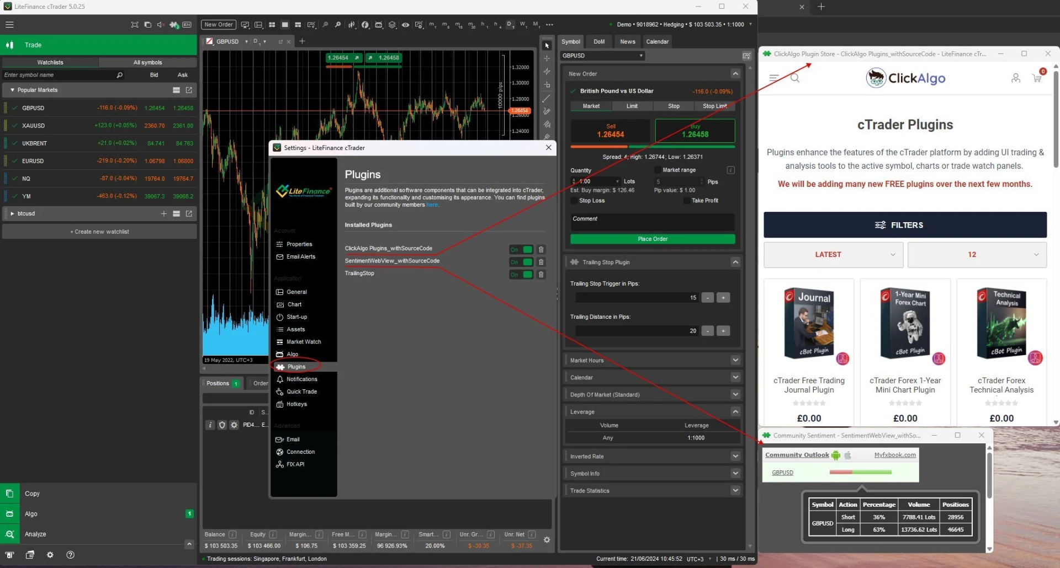Image resolution: width=1060 pixels, height=568 pixels.
Task: Delete the TrailingStop plugin with trash icon
Action: pyautogui.click(x=541, y=275)
